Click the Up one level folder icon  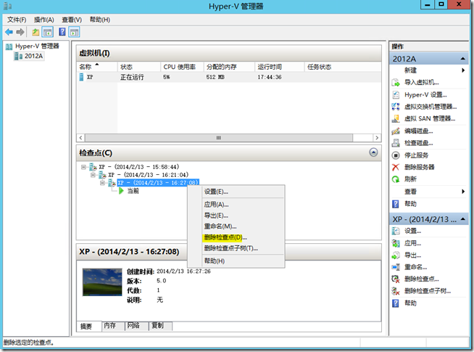(36, 32)
